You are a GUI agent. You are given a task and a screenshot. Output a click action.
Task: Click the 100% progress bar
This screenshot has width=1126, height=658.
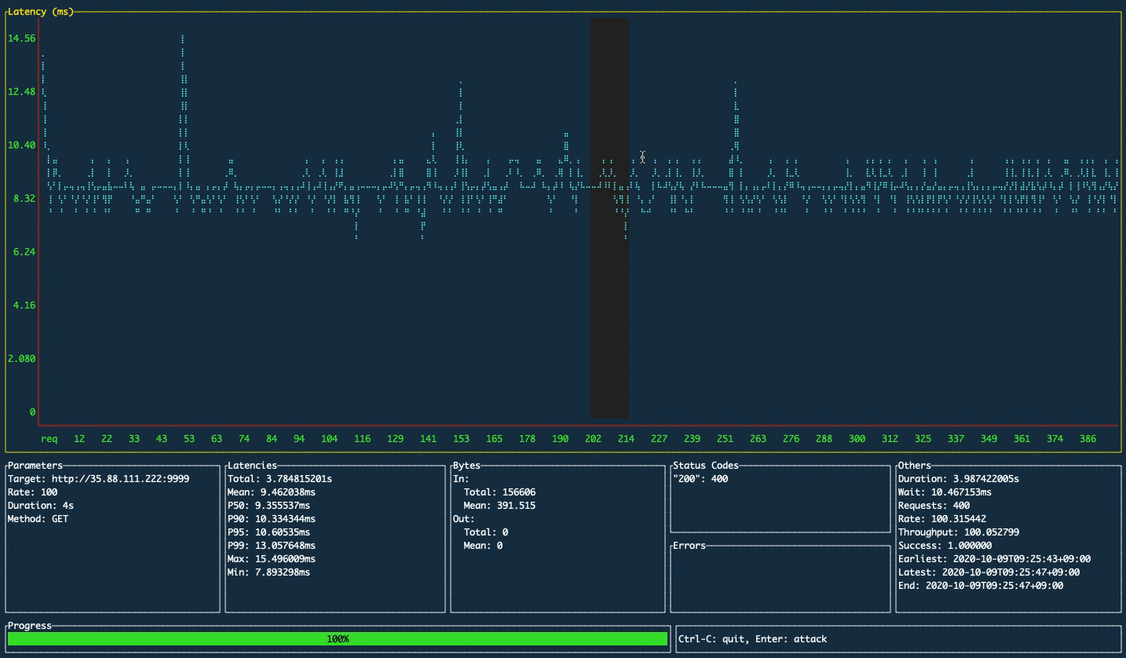(337, 638)
